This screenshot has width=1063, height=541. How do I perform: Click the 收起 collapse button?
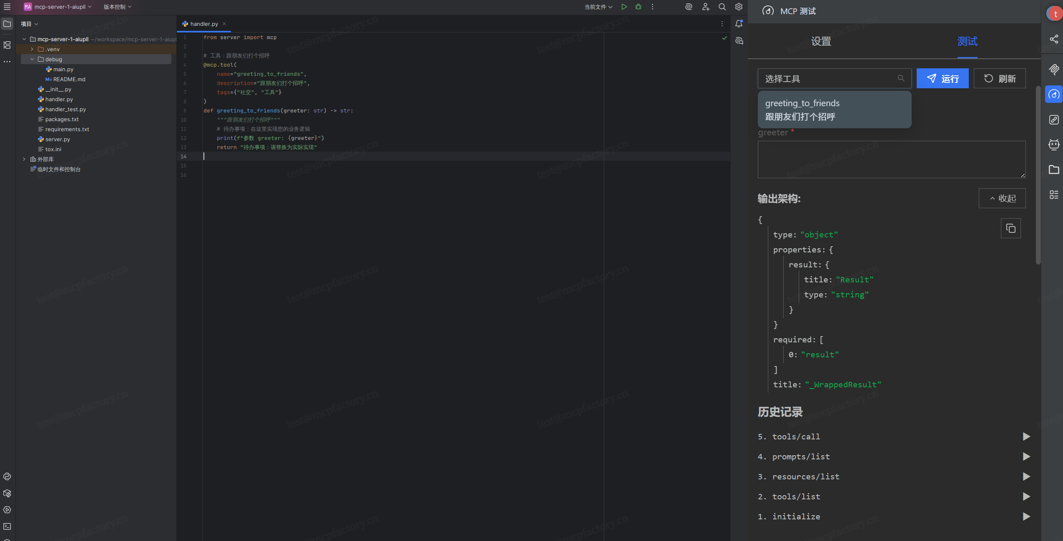[1002, 198]
